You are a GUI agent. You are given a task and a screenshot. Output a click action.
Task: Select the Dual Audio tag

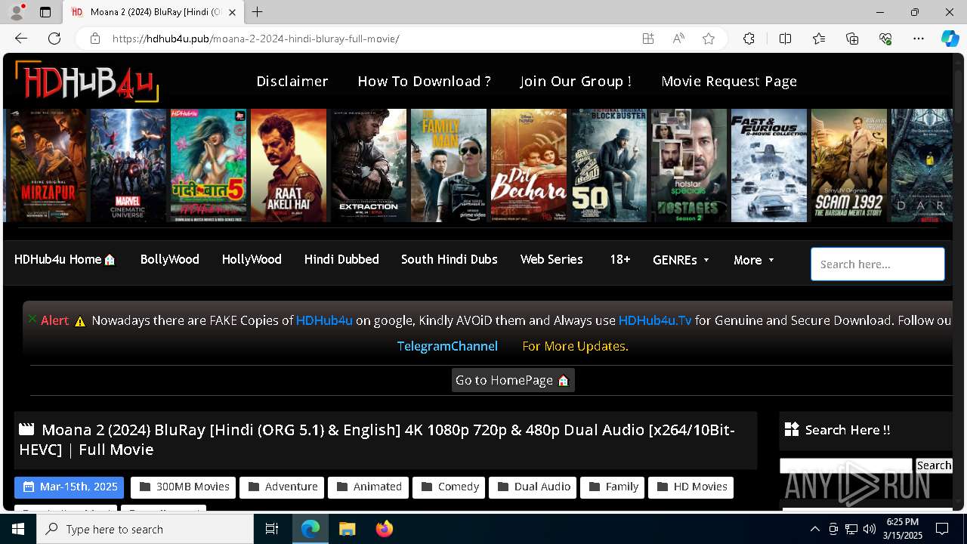point(533,487)
